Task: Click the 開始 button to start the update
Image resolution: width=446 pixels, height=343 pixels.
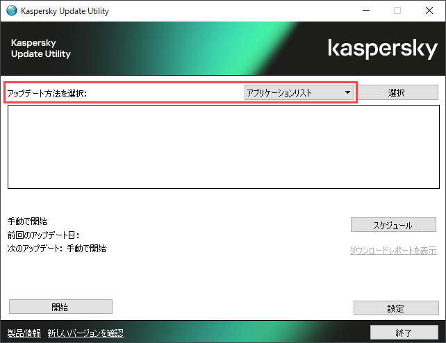Action: pos(60,307)
